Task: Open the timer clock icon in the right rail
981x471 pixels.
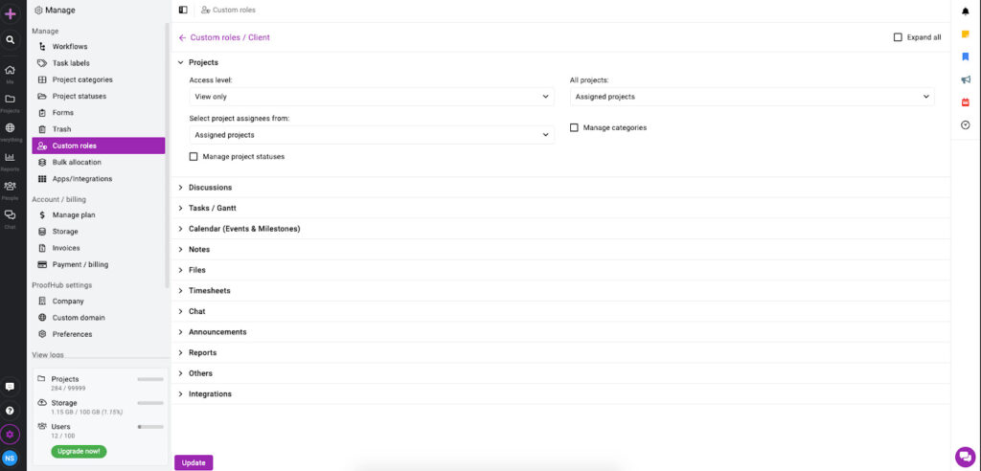Action: coord(966,125)
